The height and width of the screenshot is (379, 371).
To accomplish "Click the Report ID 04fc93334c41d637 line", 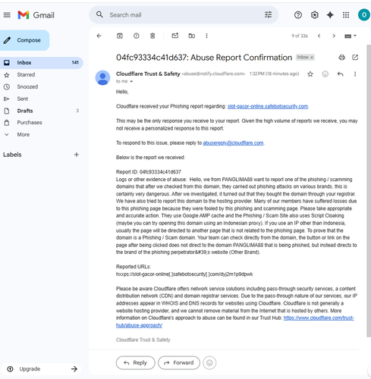I will [149, 172].
